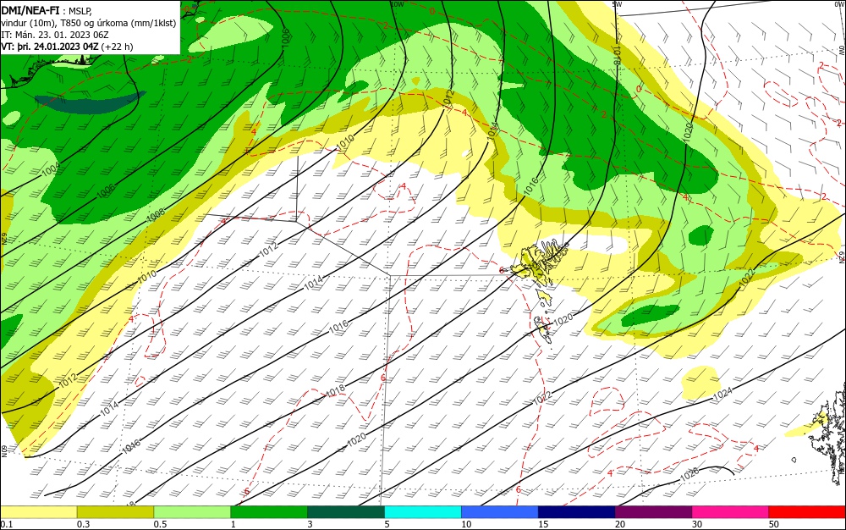Click the "0.3" legend value
This screenshot has height=530, width=846.
click(x=83, y=524)
